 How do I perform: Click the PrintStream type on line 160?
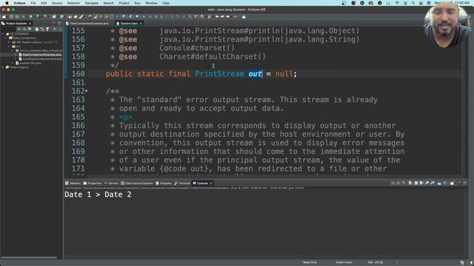tap(219, 74)
